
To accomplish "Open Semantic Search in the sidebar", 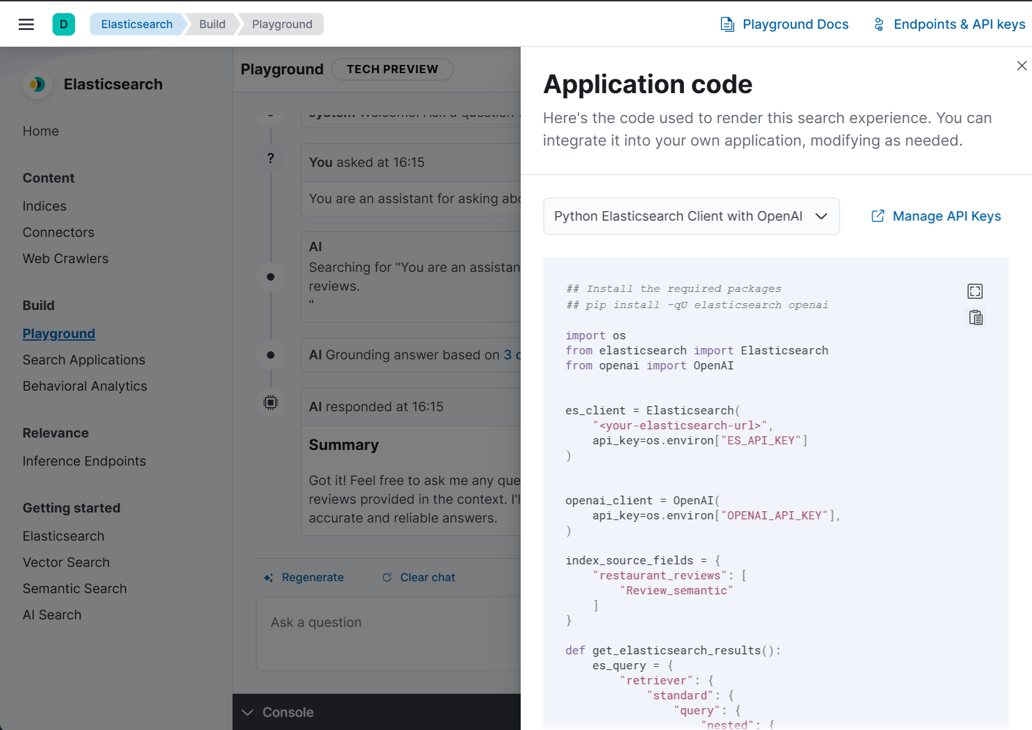I will pyautogui.click(x=74, y=589).
